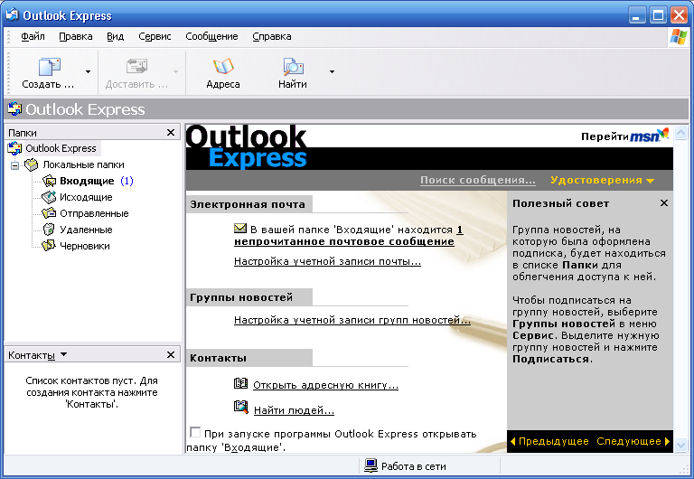694x479 pixels.
Task: Click the scrollbar down arrow
Action: coord(680,445)
